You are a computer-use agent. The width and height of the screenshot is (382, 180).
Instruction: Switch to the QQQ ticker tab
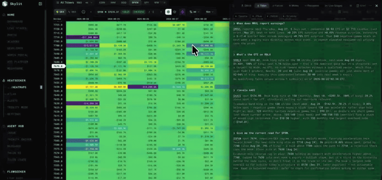tap(123, 3)
